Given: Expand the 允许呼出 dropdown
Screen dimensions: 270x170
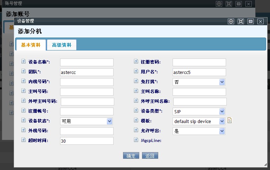Looking at the screenshot, I should pyautogui.click(x=221, y=131).
